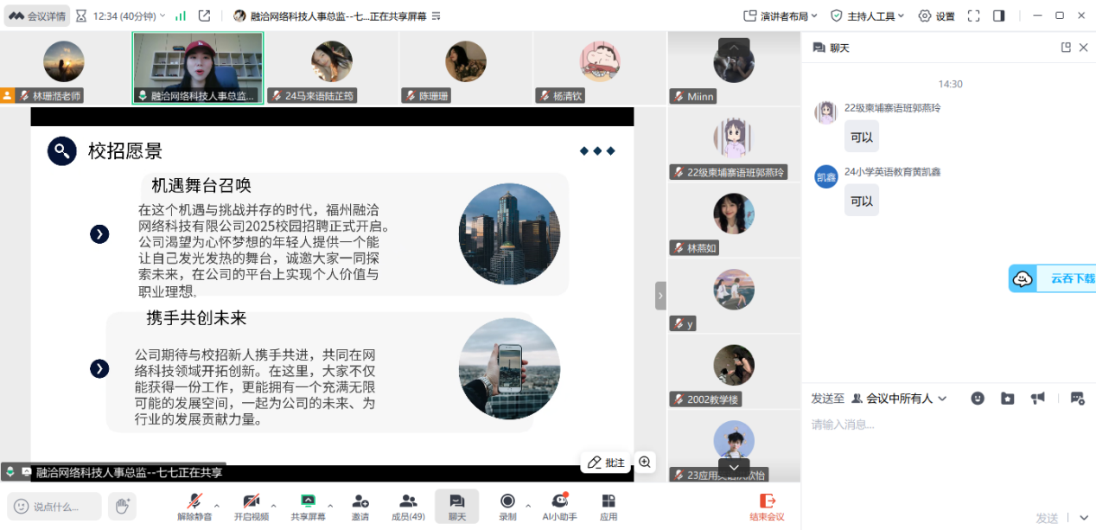Click the emoji icon in chat toolbar
The height and width of the screenshot is (530, 1096).
point(978,399)
